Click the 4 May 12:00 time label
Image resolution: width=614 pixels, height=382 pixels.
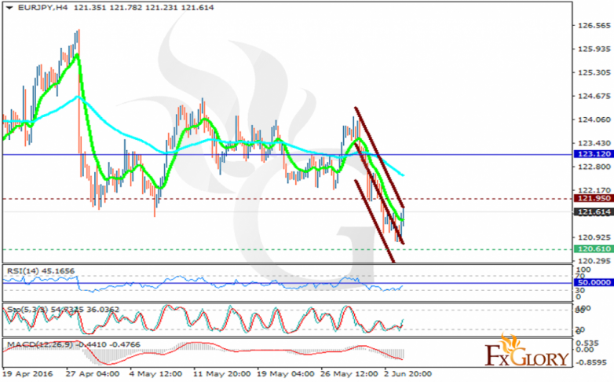(155, 374)
